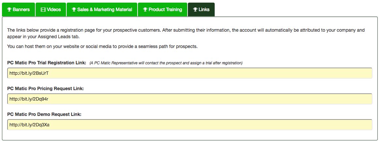Click the trophy icon on Links tab

point(195,10)
